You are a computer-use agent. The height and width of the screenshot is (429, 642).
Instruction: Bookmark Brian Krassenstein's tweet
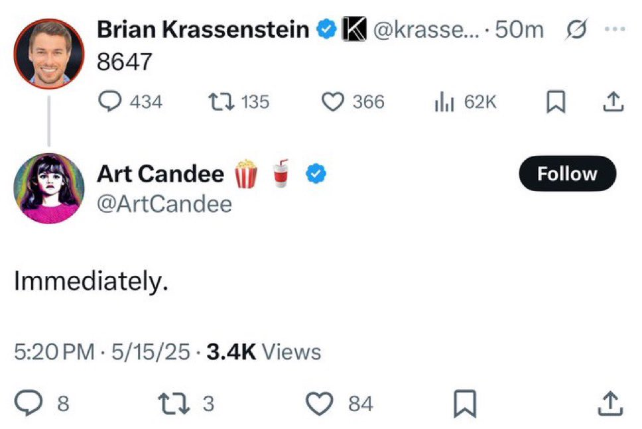556,101
